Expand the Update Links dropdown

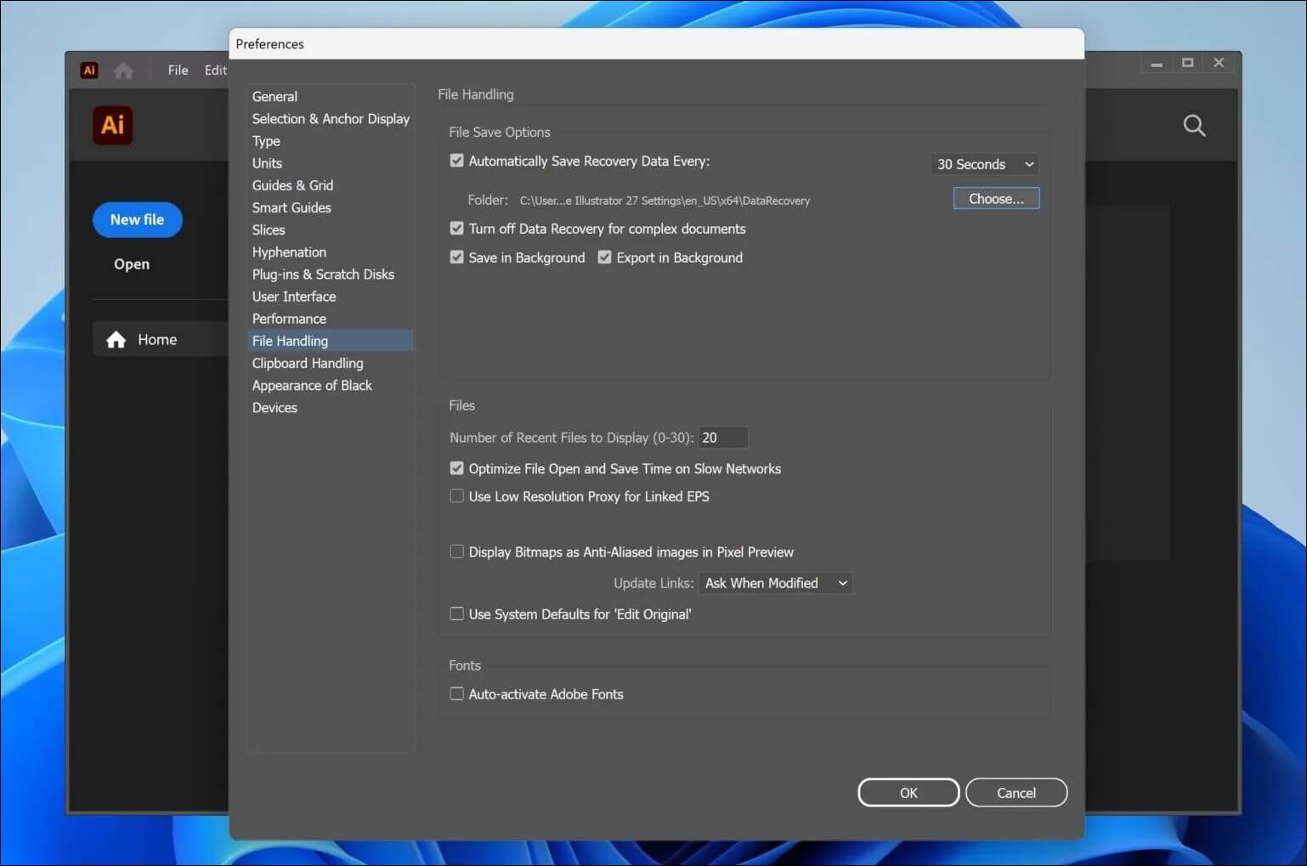point(775,583)
